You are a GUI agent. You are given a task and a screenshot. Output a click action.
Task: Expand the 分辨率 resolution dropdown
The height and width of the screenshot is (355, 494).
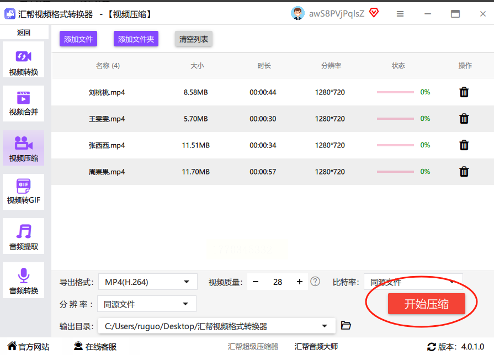(146, 304)
